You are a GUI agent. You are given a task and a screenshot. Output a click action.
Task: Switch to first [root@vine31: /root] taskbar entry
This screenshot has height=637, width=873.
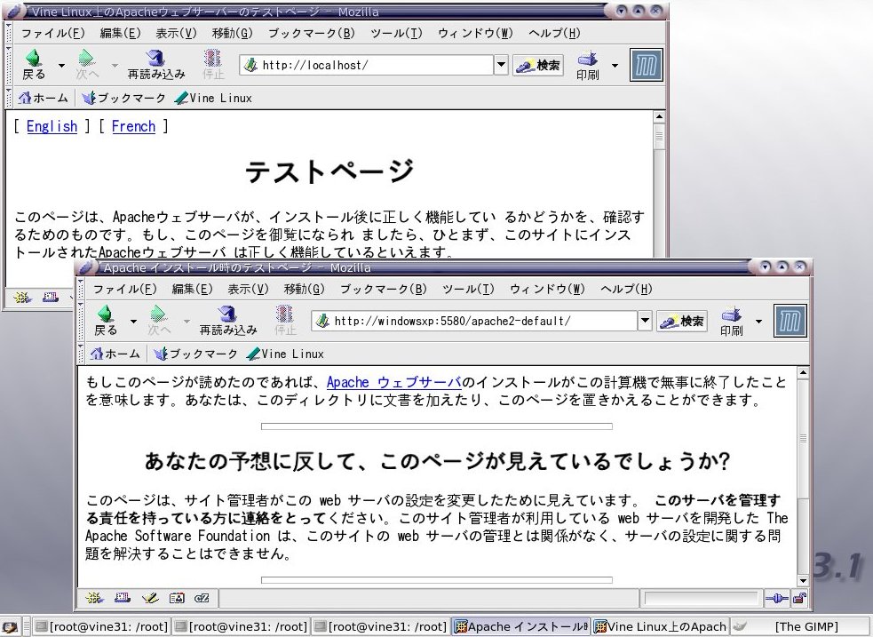(x=100, y=627)
